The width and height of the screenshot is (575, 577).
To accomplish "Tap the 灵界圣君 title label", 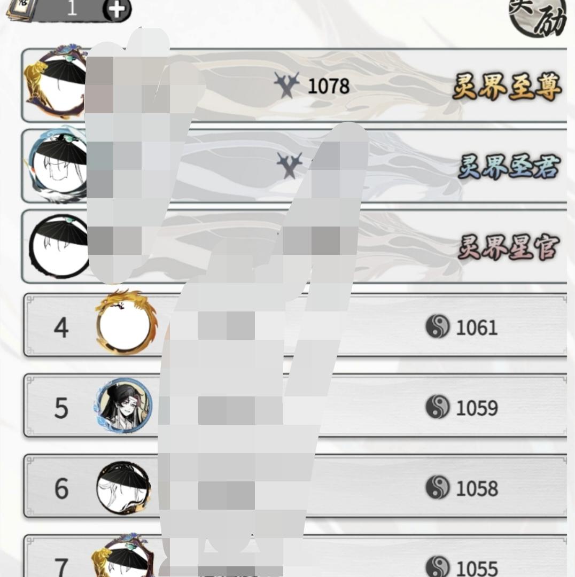I will coord(509,167).
